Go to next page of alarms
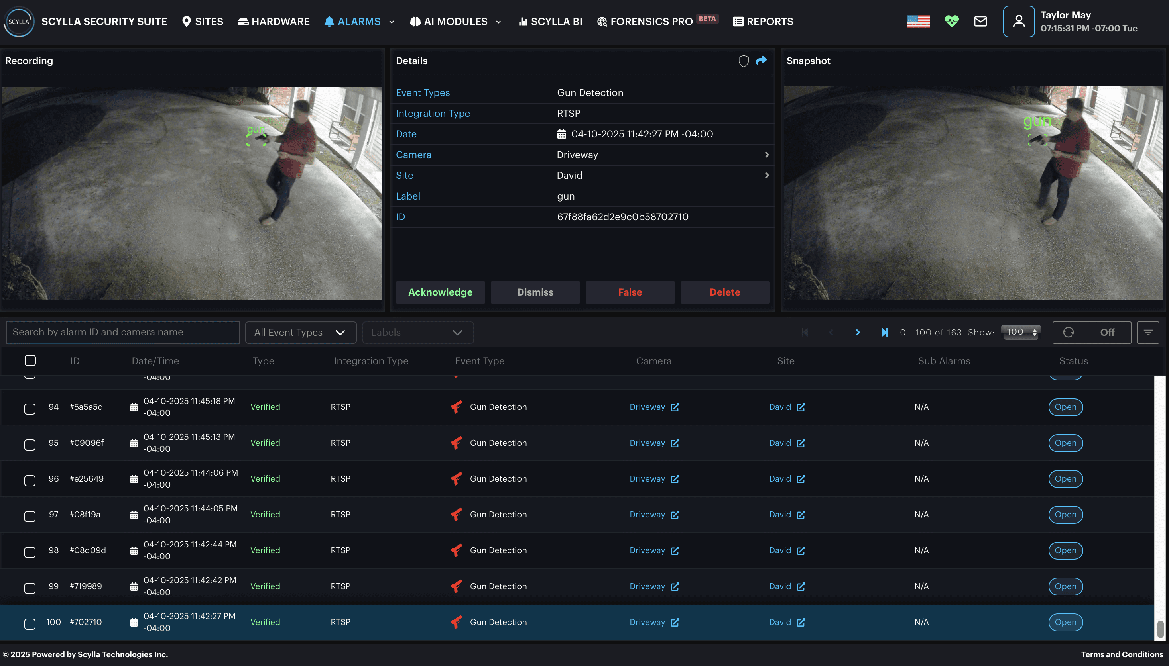Screen dimensions: 1169x666 [858, 333]
